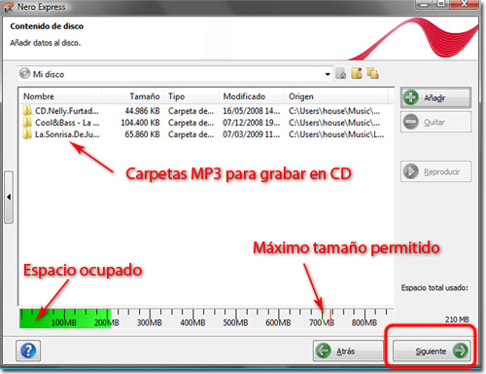Click the go up one folder icon
Image resolution: width=486 pixels, height=374 pixels.
click(340, 74)
